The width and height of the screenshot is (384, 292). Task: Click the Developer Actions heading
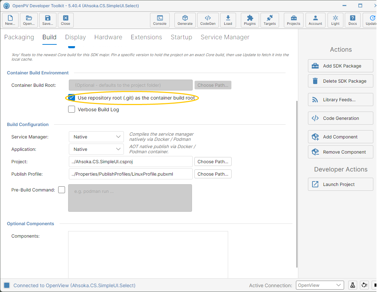341,169
